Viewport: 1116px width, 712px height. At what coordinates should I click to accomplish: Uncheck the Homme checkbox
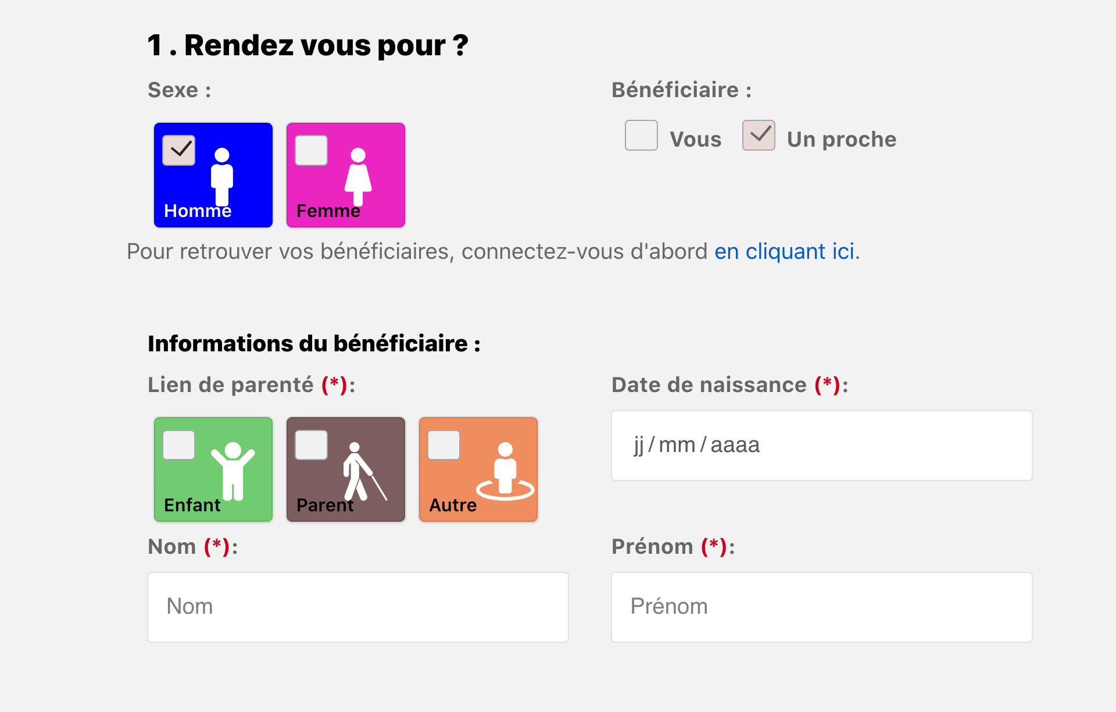(x=179, y=150)
